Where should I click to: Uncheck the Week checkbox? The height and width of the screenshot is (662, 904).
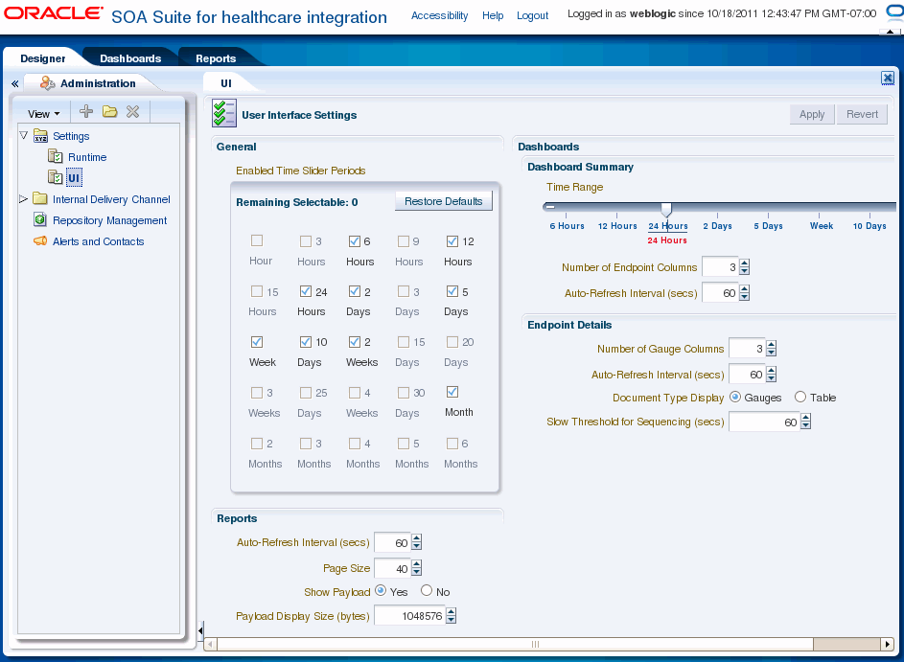257,342
